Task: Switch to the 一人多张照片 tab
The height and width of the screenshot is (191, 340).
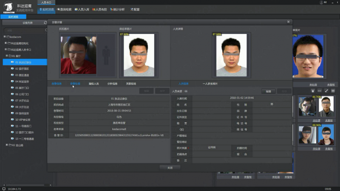Action: click(x=210, y=84)
